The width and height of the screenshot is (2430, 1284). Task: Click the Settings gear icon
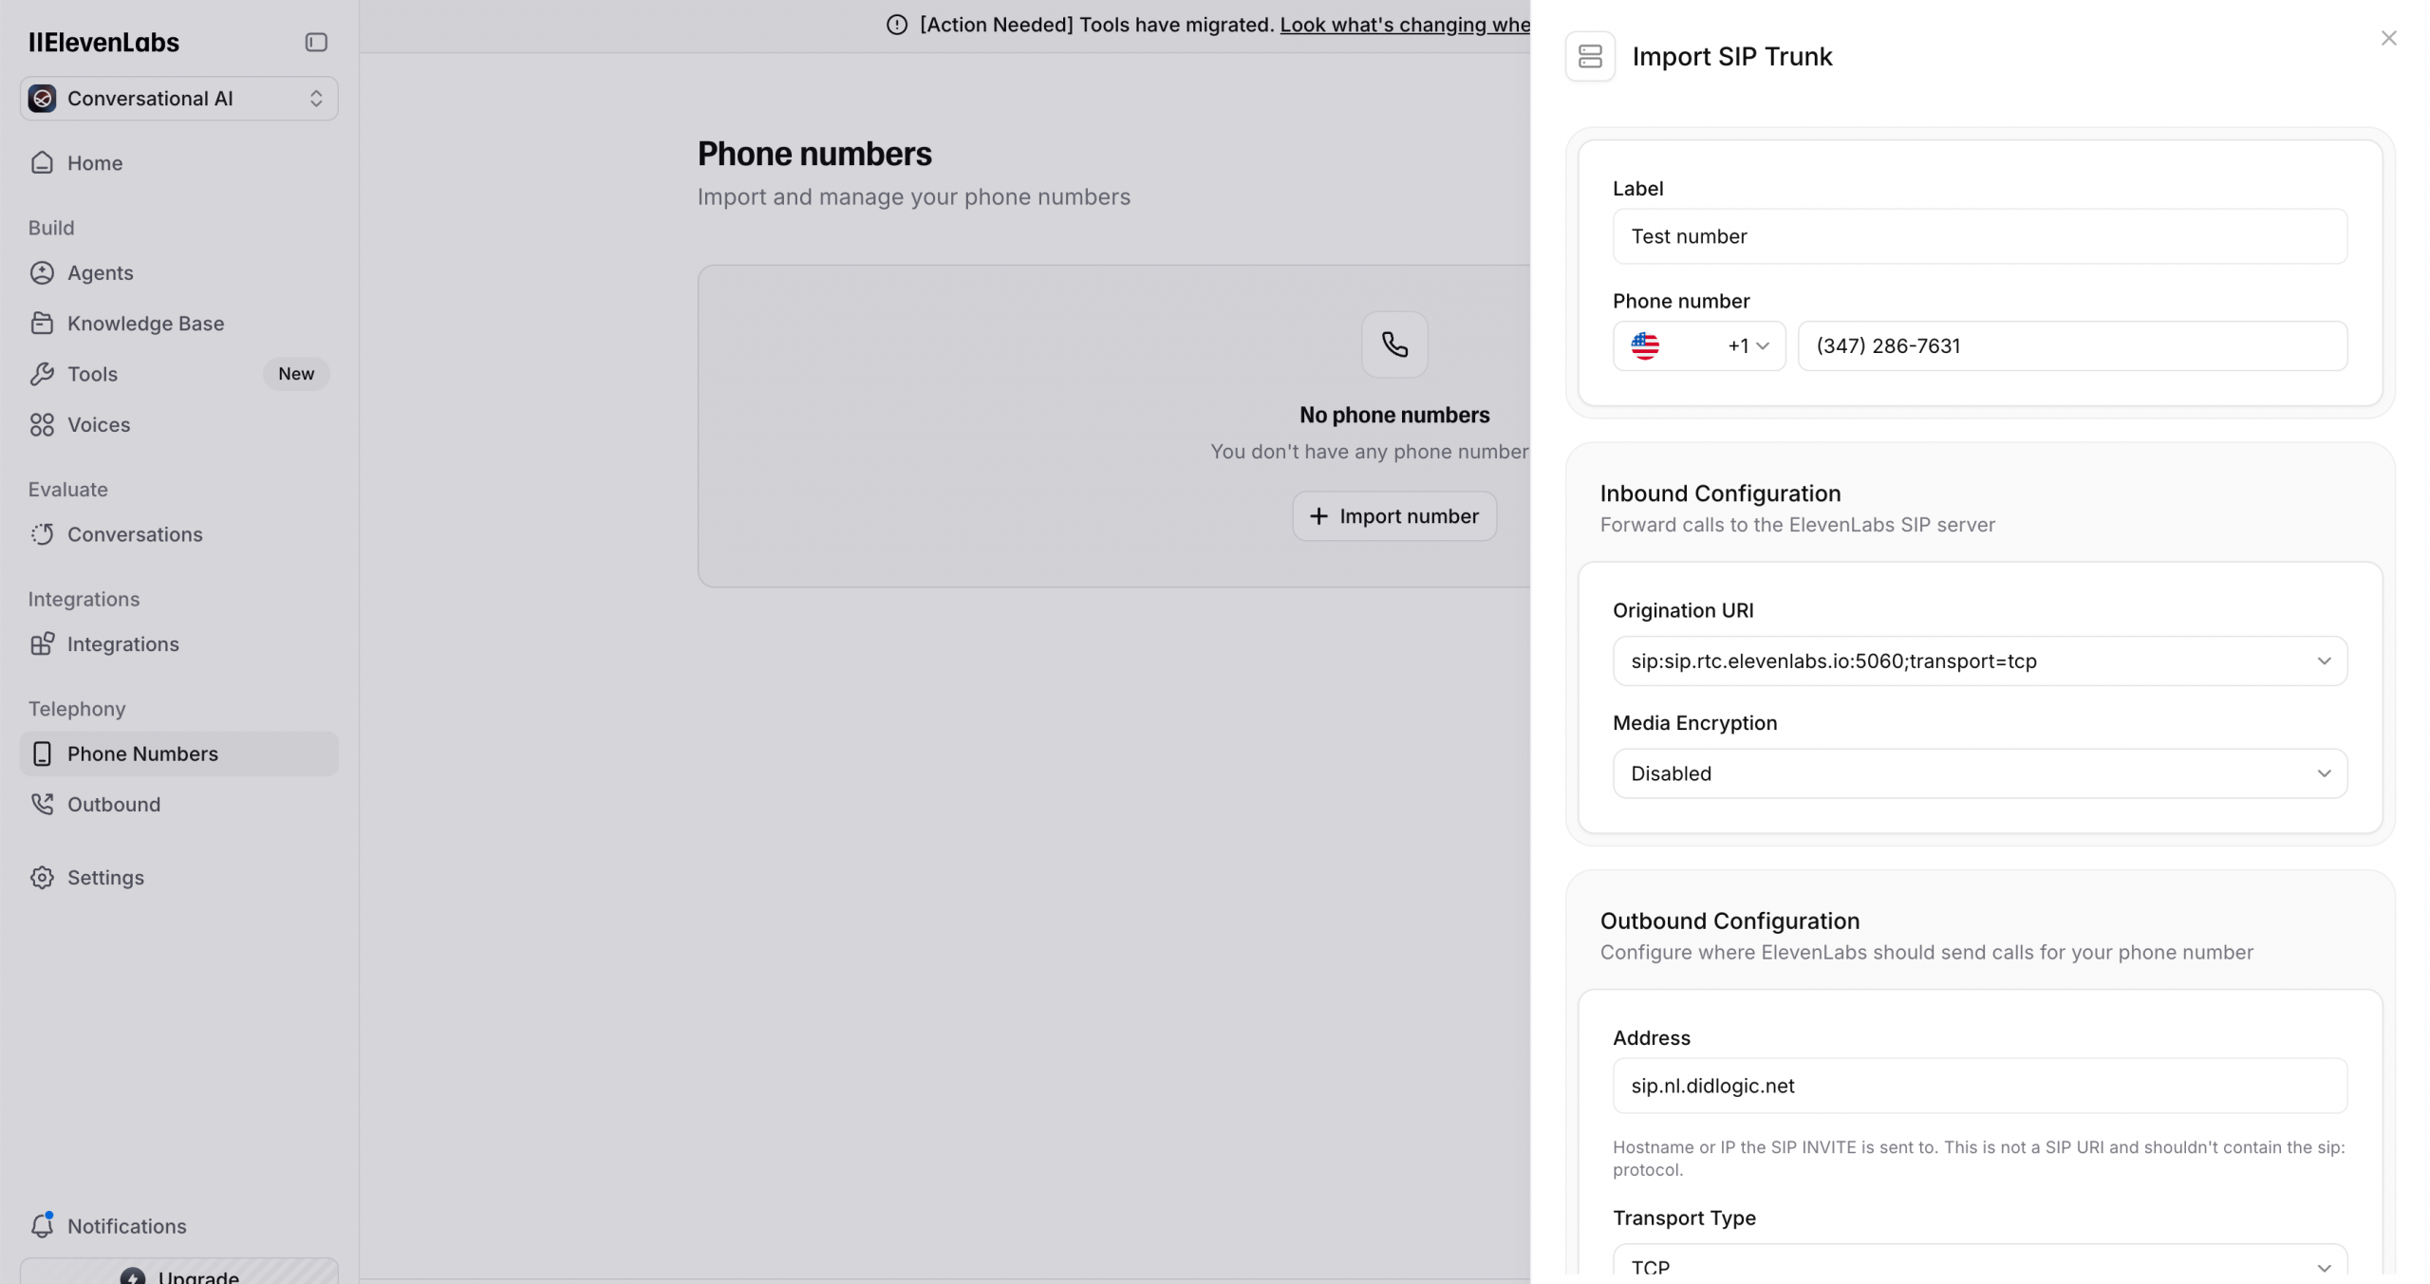(x=42, y=878)
